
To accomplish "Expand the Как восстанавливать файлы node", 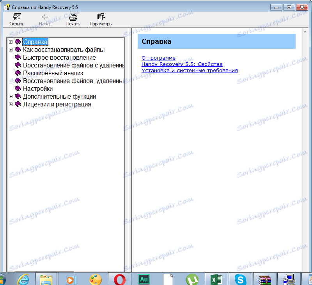I will tap(11, 50).
